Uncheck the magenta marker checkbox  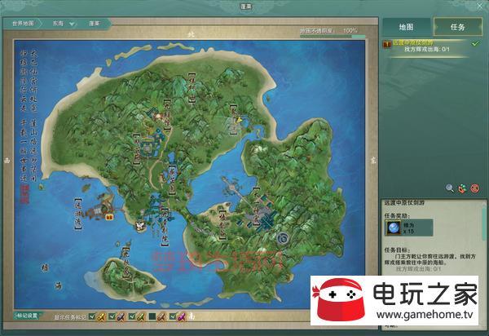tap(173, 316)
